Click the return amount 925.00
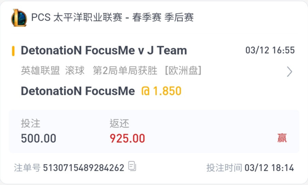Viewport: 308px width, 185px height. (127, 139)
